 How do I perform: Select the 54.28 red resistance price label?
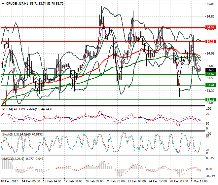211,41
